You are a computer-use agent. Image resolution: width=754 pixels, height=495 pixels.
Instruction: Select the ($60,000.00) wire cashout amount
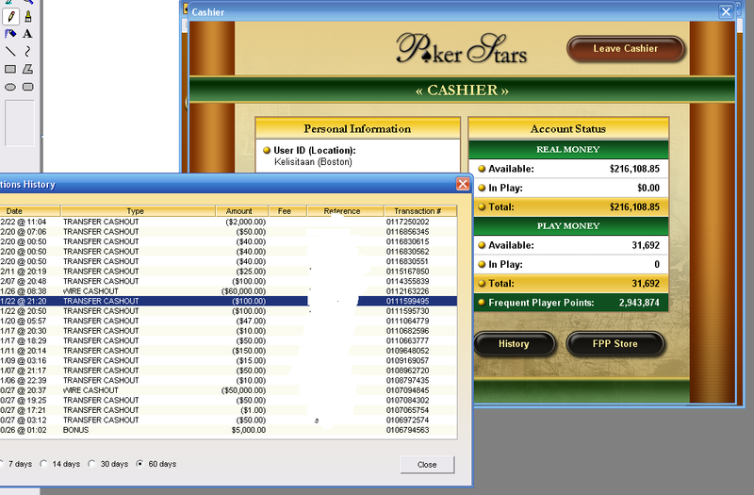click(243, 291)
